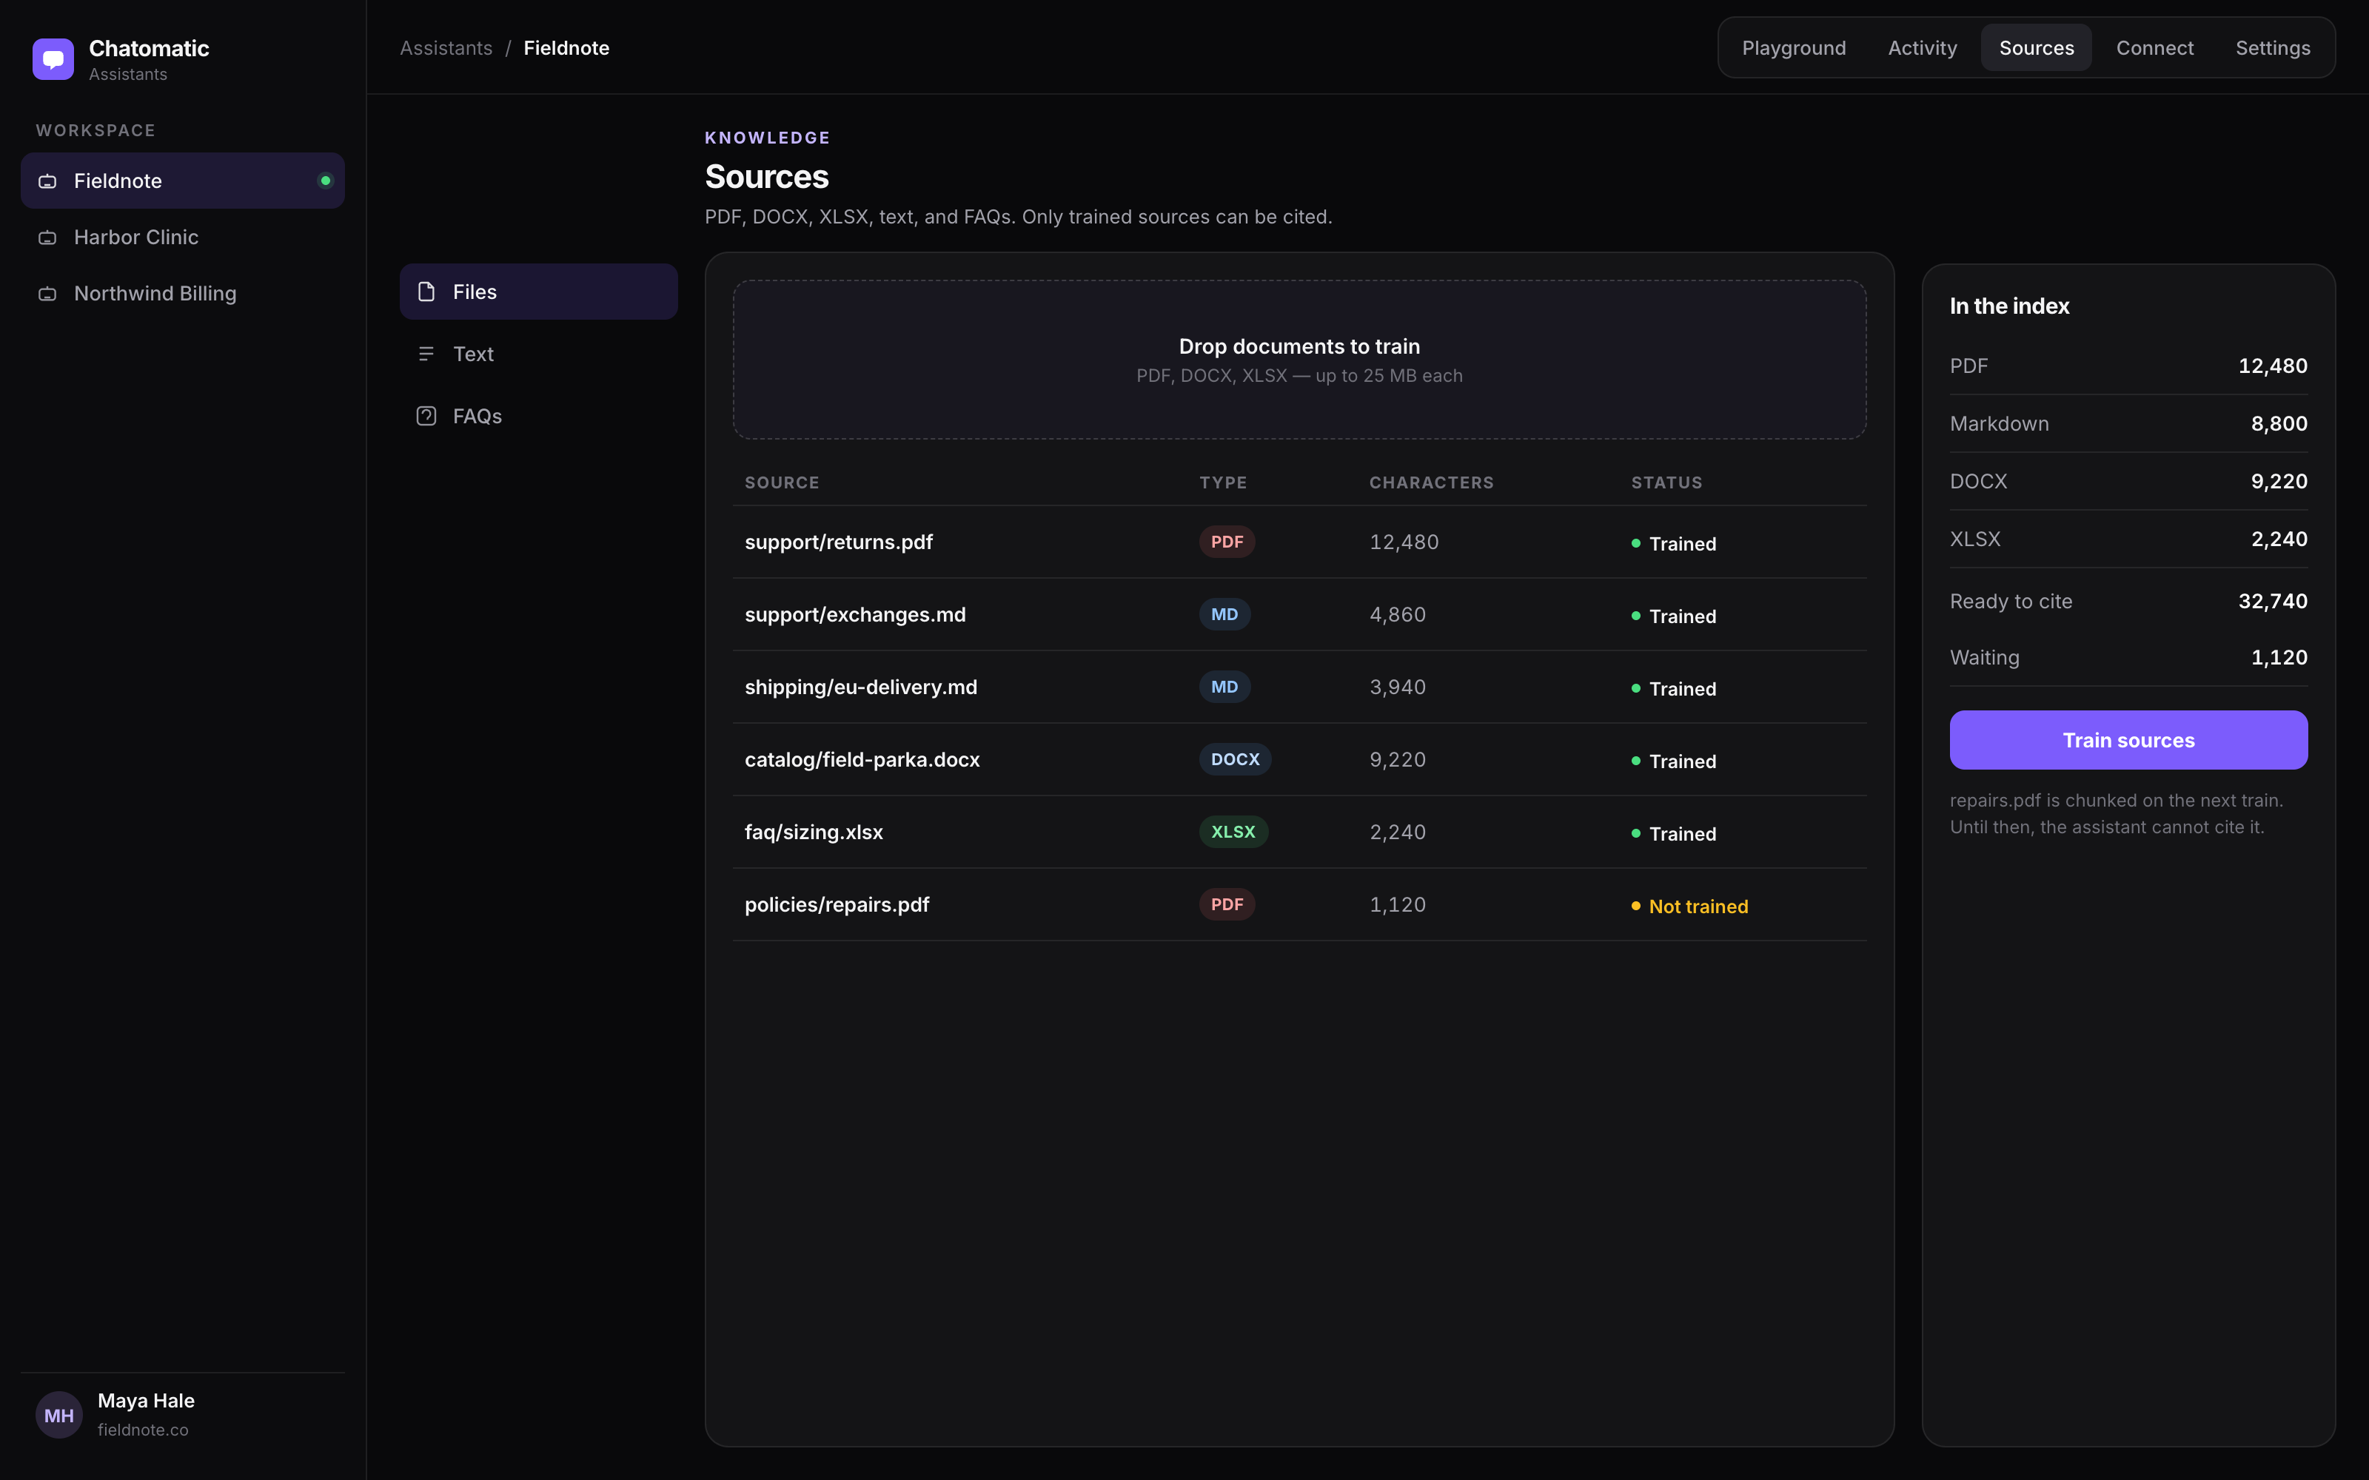Open the Text sources section

[538, 354]
